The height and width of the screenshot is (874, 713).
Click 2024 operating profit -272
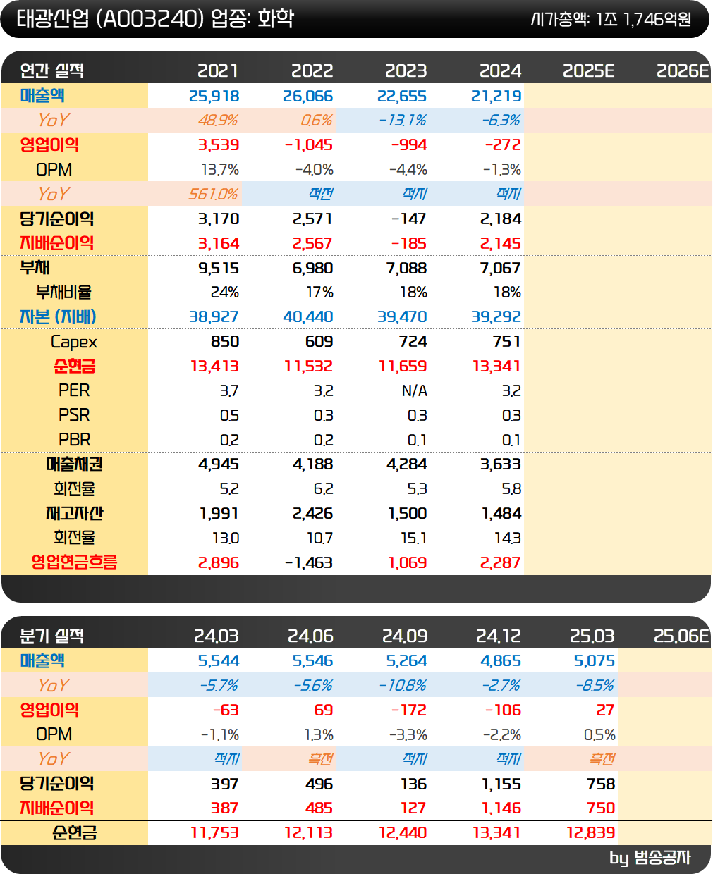tap(503, 145)
